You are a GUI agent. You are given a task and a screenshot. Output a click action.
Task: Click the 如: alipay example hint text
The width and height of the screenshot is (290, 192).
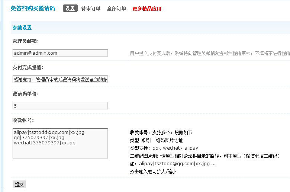pos(172,163)
